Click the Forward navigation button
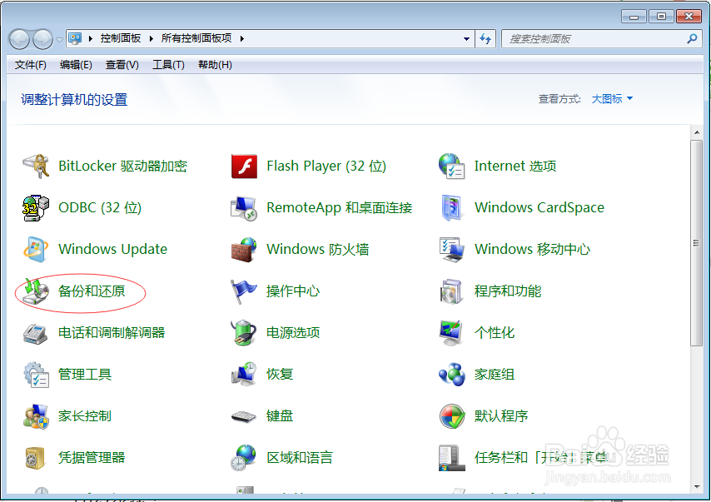 point(43,39)
